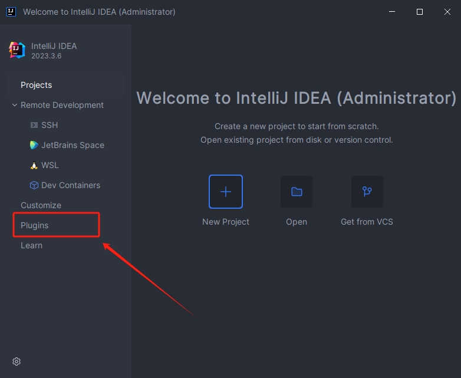Screen dimensions: 461x378
Task: Maximize the Welcome window
Action: point(420,12)
